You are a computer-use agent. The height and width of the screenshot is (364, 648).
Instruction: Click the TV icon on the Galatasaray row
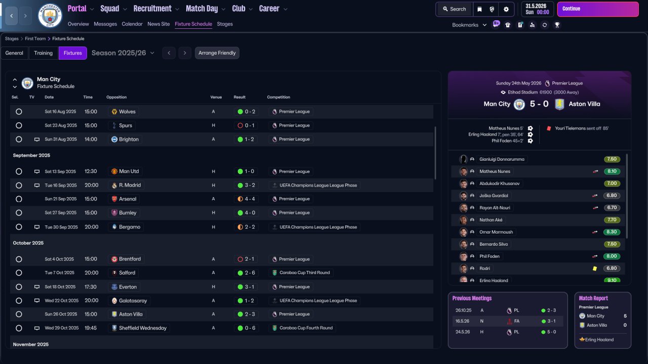[x=36, y=300]
